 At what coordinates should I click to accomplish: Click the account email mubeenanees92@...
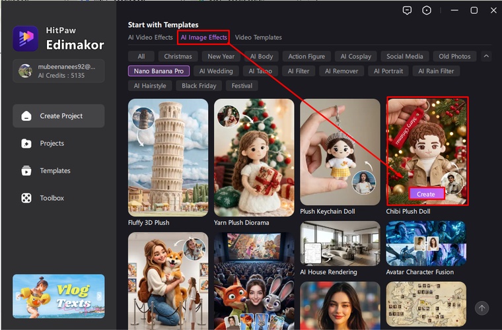click(x=67, y=67)
